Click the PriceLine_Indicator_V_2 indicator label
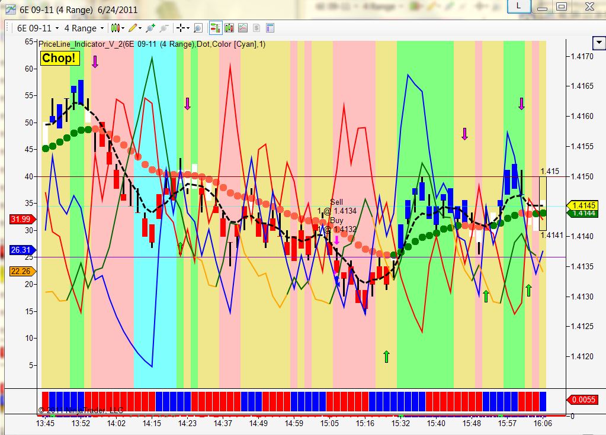606x435 pixels. coord(152,44)
